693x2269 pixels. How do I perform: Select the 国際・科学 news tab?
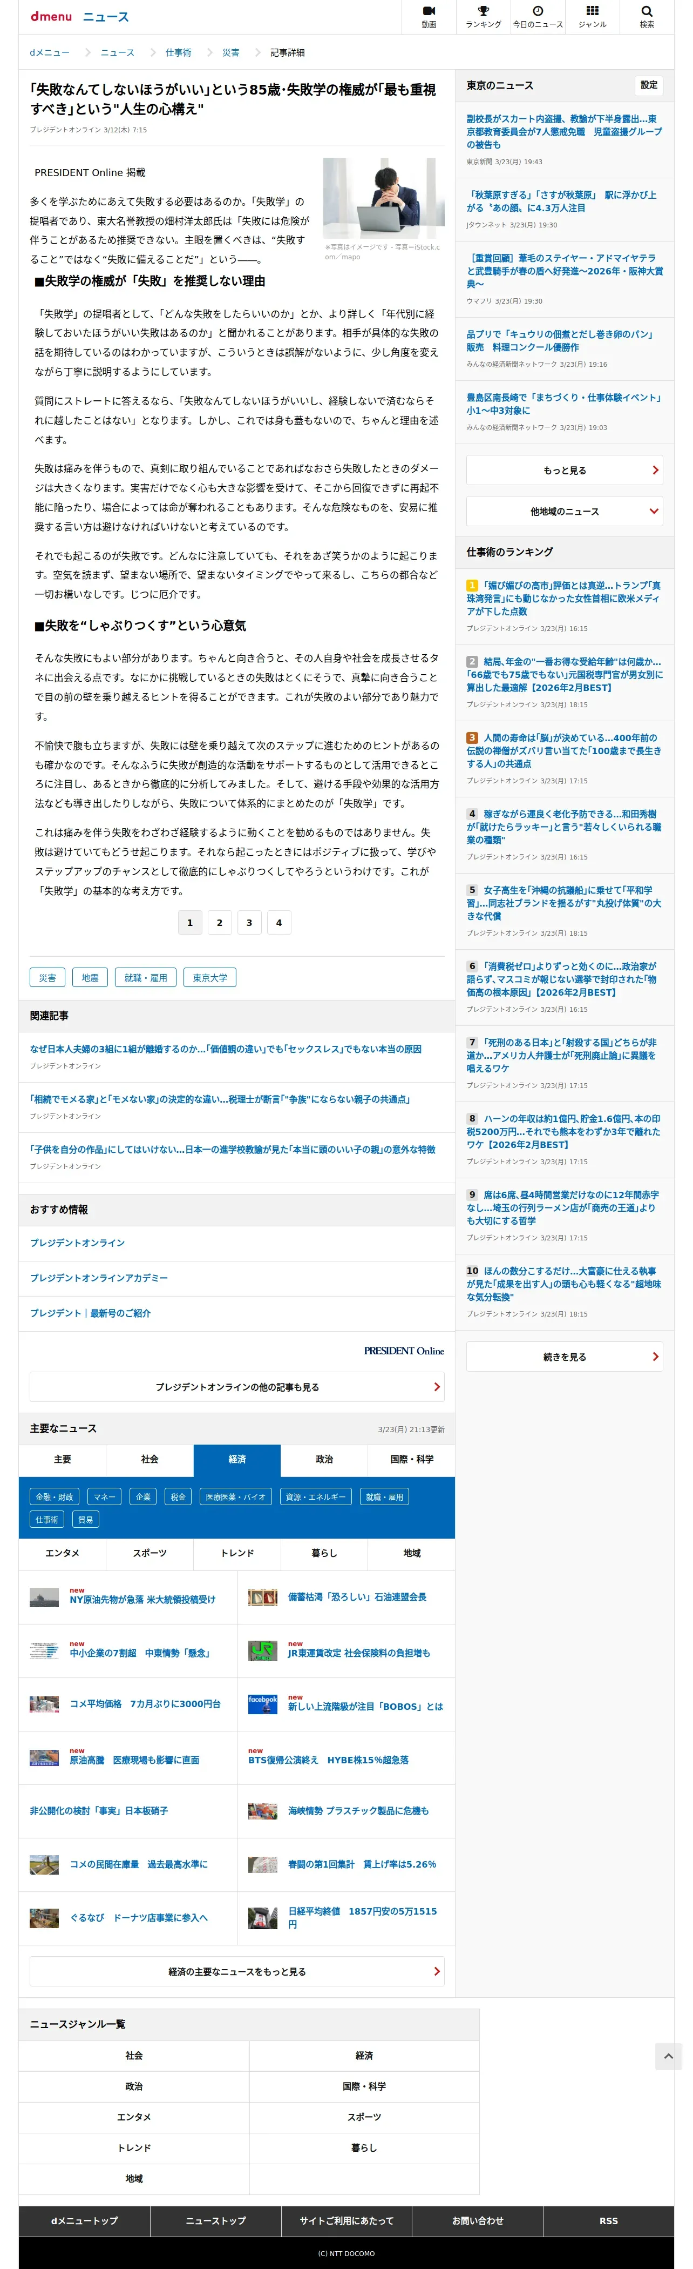(412, 1460)
